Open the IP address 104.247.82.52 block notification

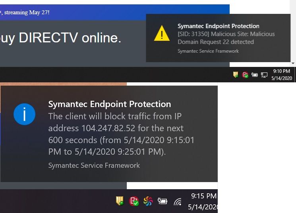pyautogui.click(x=109, y=134)
